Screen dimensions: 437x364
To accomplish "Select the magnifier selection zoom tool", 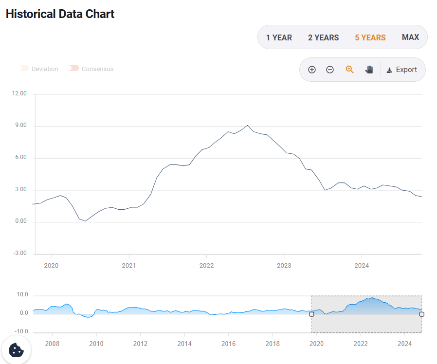I will tap(349, 70).
